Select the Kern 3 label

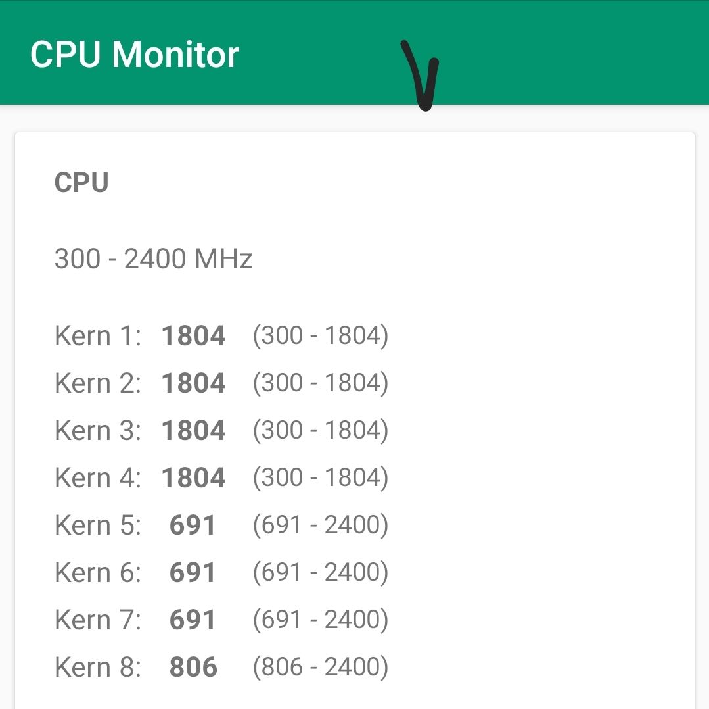[98, 431]
